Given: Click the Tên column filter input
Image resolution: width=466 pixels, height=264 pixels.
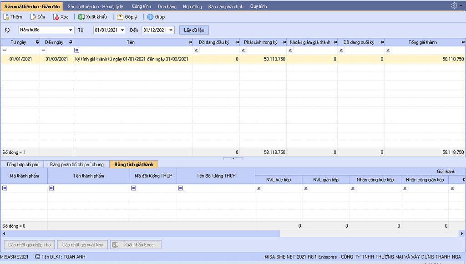Looking at the screenshot, I should tap(136, 50).
